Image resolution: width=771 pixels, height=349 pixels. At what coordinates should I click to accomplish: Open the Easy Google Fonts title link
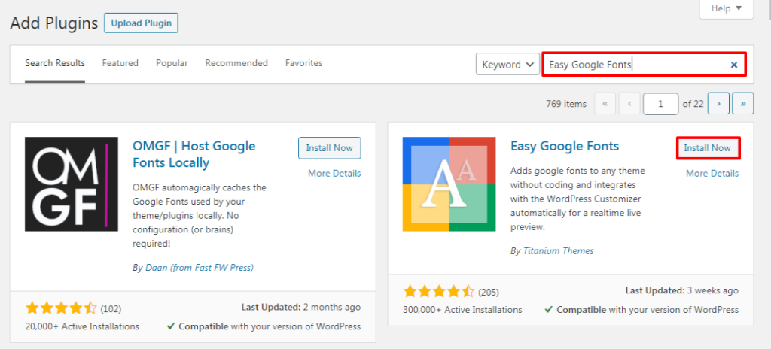[x=565, y=146]
